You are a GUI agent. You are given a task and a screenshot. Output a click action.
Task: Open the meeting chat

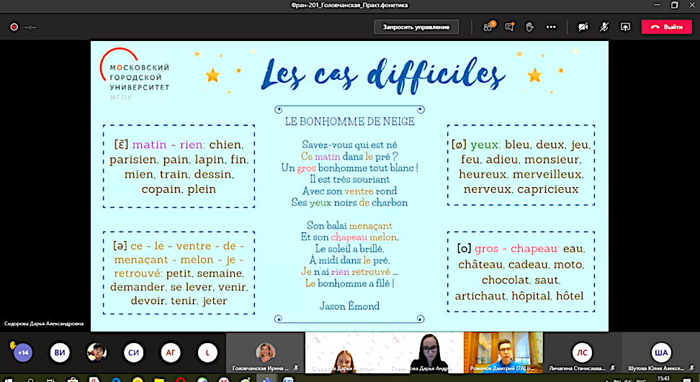click(x=509, y=27)
